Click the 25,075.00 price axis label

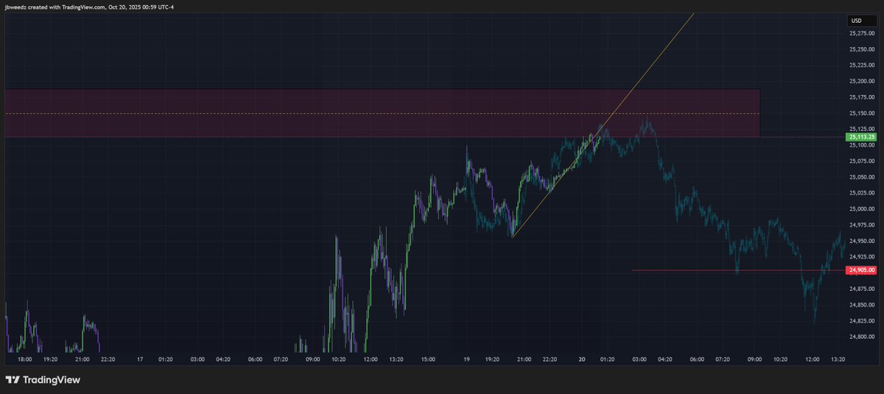tap(861, 161)
